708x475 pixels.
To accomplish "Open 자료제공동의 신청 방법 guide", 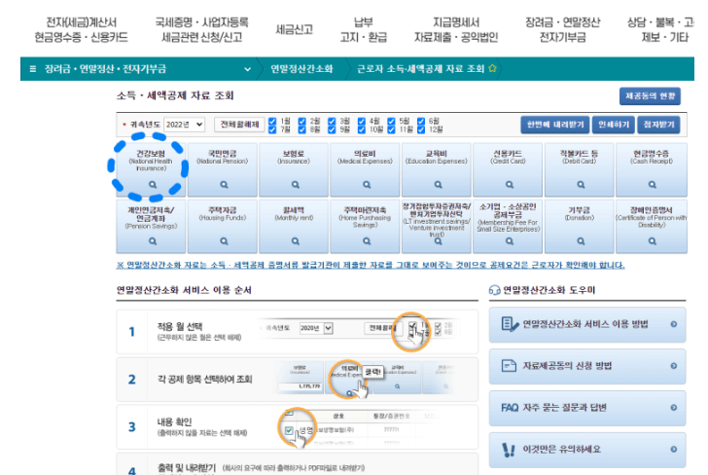I will coord(587,366).
